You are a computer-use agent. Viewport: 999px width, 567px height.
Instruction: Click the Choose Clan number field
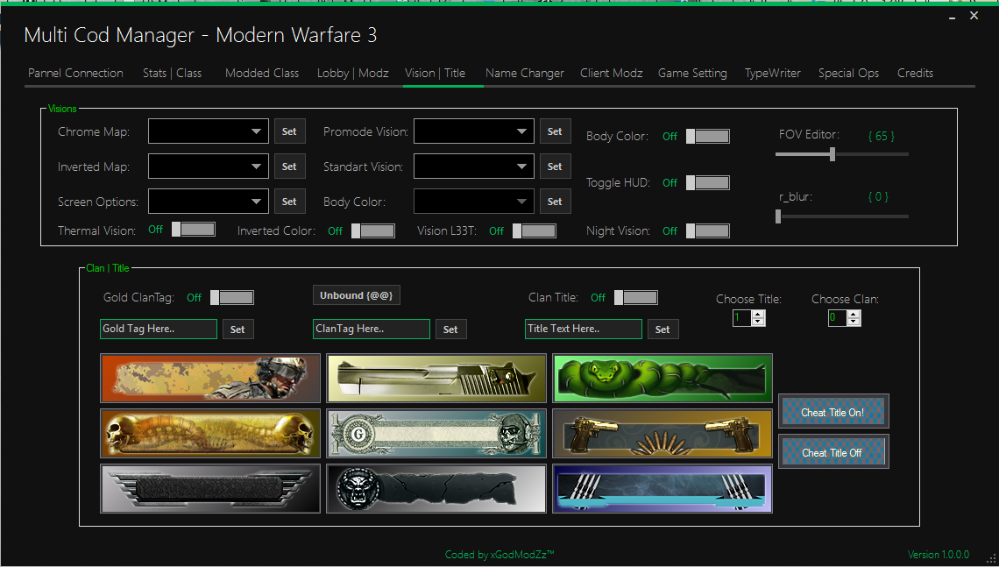[x=838, y=317]
